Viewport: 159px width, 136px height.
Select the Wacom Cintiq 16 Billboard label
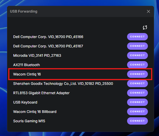point(35,112)
